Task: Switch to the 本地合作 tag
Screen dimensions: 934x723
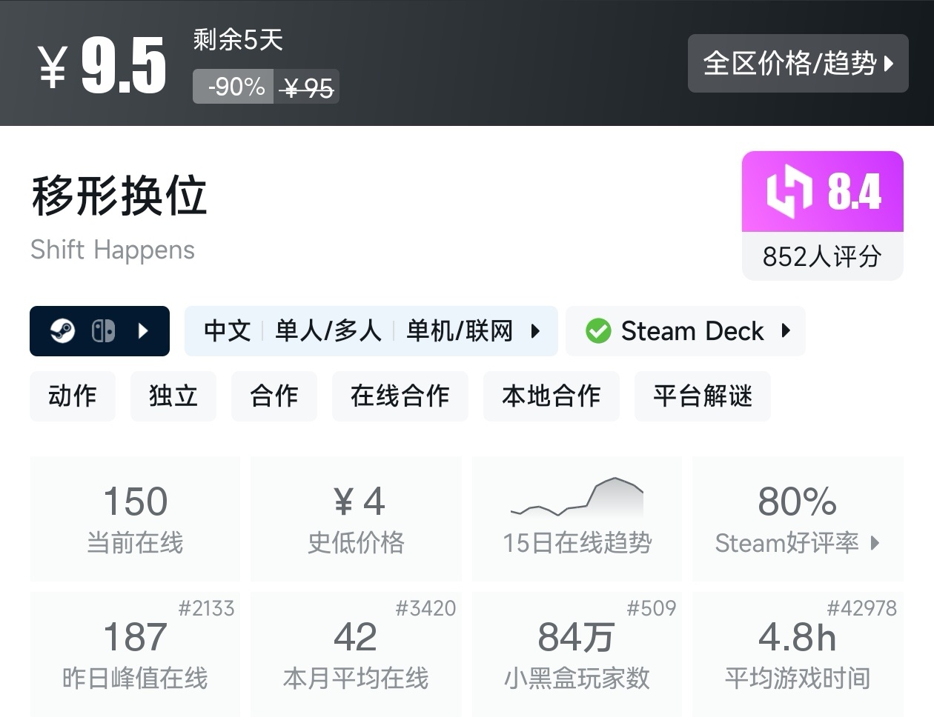Action: point(552,396)
